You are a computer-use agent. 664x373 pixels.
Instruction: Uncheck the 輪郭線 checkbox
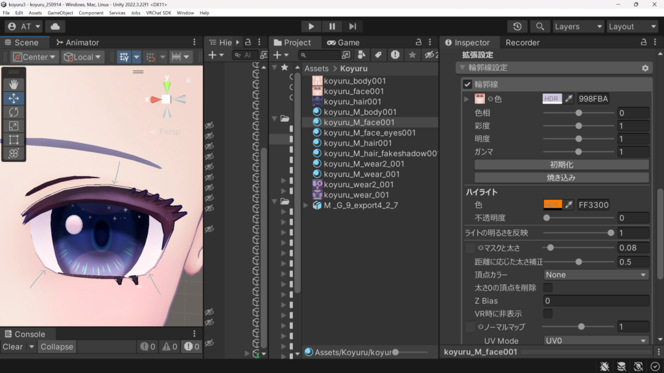(x=468, y=84)
